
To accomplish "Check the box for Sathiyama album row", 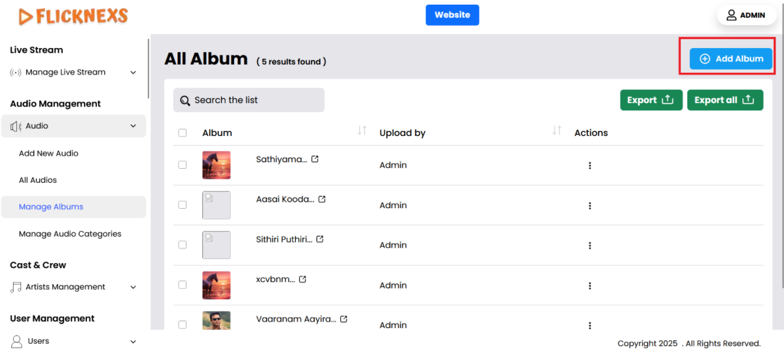I will [183, 165].
